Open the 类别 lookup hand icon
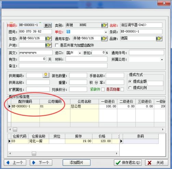 (104, 25)
